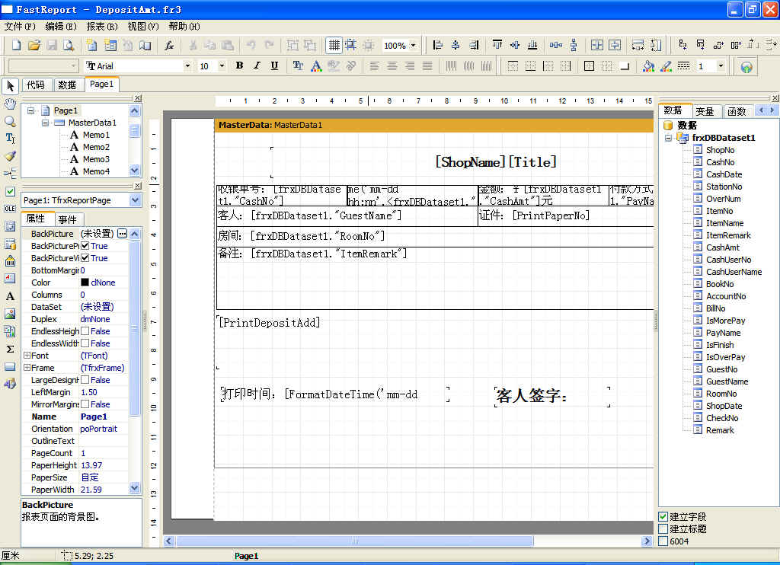Open the 文件(F) menu
This screenshot has height=565, width=780.
20,27
